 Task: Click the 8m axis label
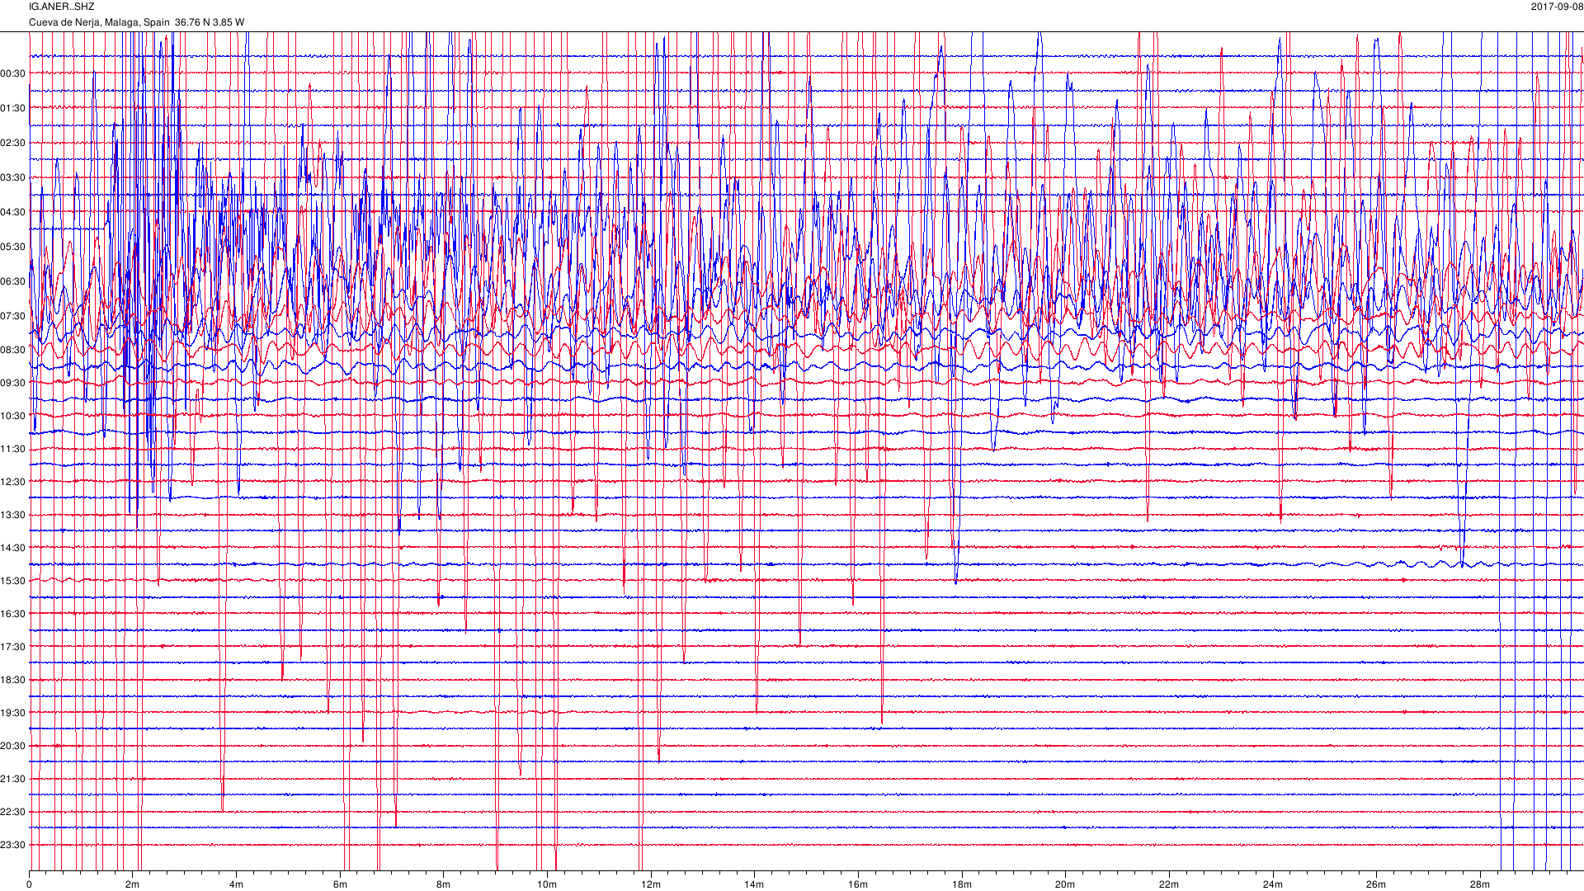point(444,884)
